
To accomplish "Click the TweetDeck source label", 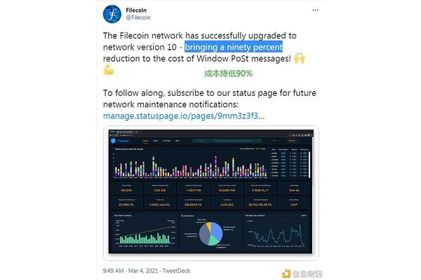I will coord(176,271).
